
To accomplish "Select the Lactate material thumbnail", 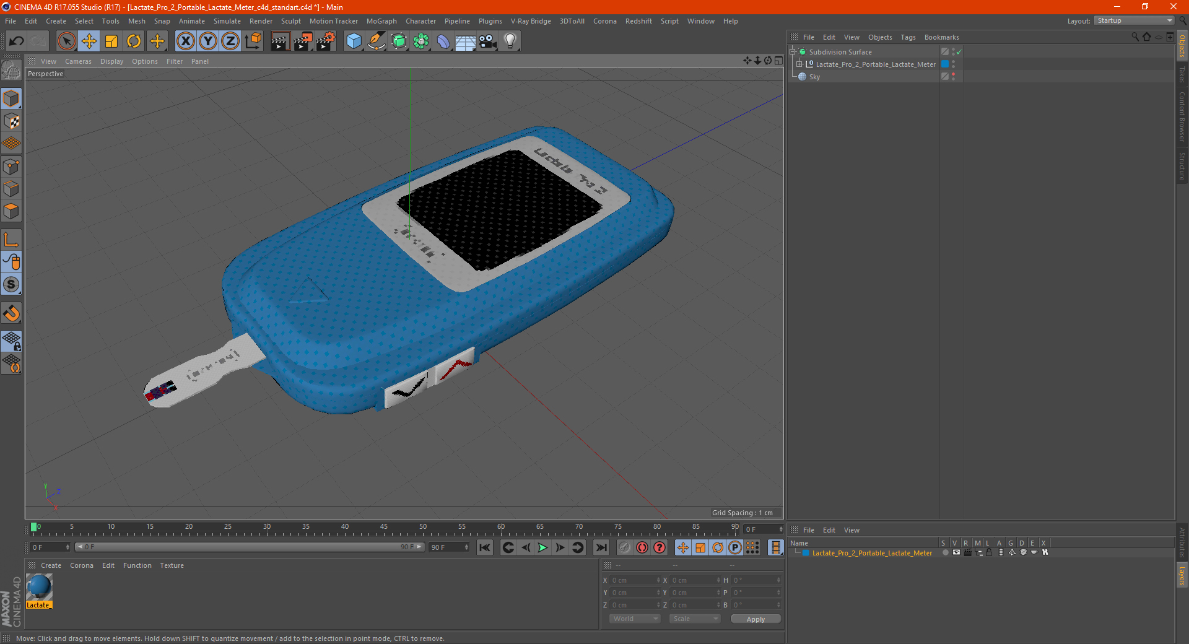I will [39, 587].
